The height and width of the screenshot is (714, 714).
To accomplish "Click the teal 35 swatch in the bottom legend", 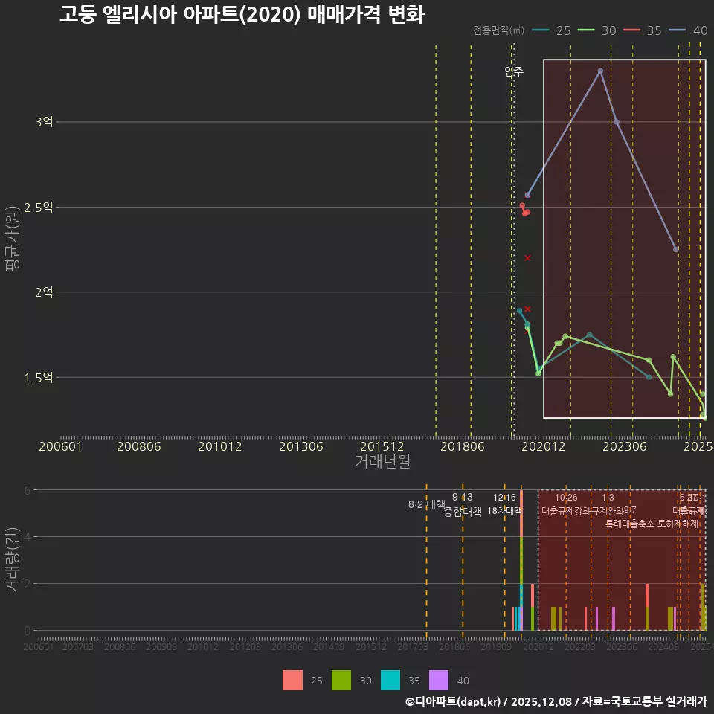I will tap(390, 680).
